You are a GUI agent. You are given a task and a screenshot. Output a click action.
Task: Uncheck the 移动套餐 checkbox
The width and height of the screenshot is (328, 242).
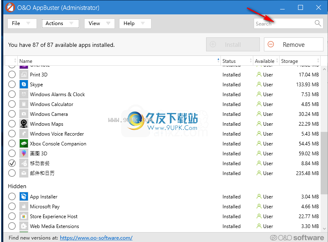pos(12,163)
